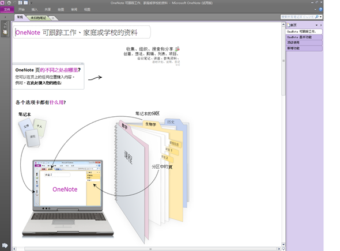The image size is (340, 251).
Task: Click the 生物学 tab in binder illustration
Action: point(151,124)
